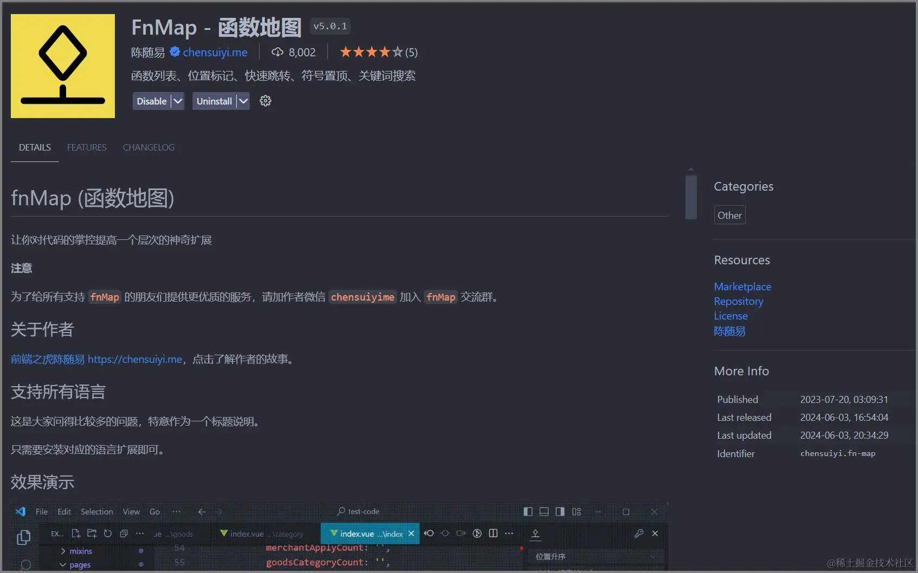
Task: Click the split editor icon in demo image
Action: tap(493, 533)
